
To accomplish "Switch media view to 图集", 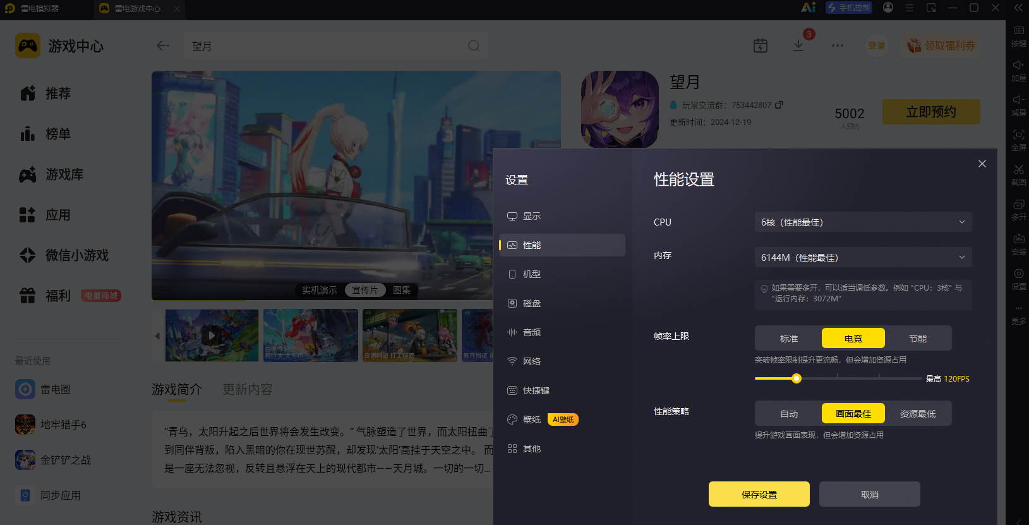I will 402,290.
